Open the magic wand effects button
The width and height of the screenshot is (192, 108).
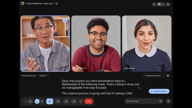tap(154, 4)
